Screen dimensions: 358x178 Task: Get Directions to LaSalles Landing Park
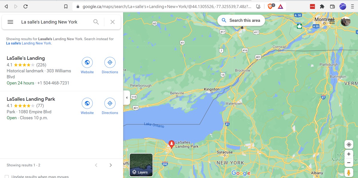[x=110, y=106]
